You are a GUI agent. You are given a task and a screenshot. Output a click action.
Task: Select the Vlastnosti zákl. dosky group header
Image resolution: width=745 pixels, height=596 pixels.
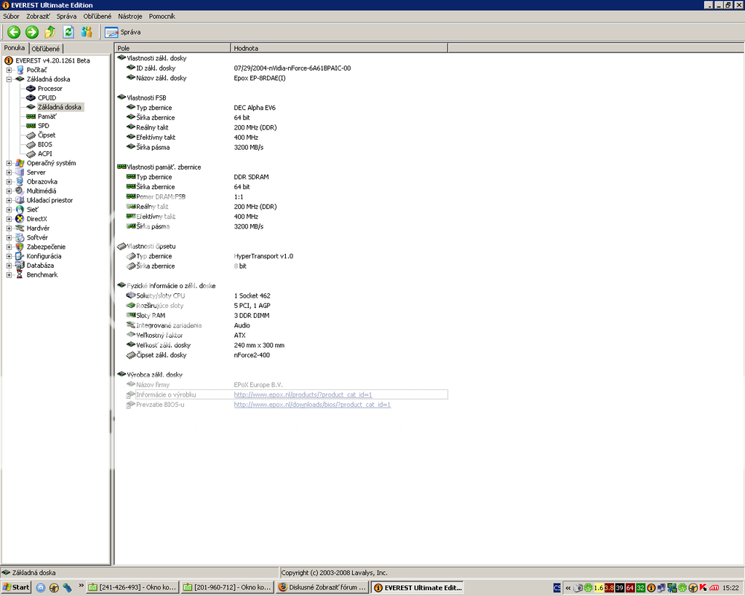(x=156, y=58)
